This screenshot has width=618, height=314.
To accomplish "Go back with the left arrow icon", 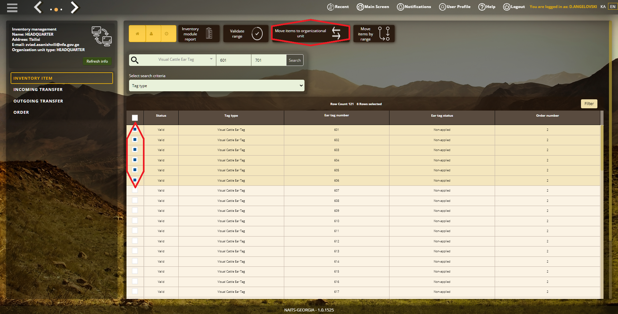I will (x=38, y=7).
